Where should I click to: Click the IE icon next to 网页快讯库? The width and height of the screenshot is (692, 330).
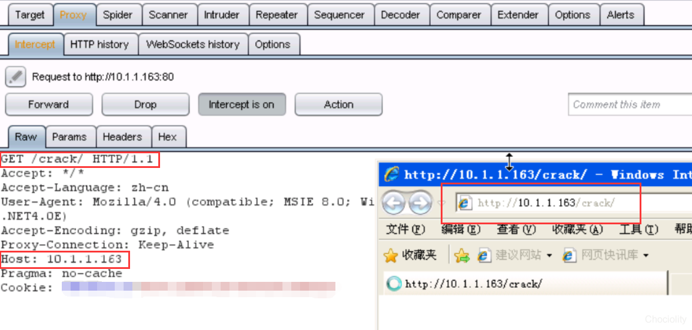click(x=570, y=255)
